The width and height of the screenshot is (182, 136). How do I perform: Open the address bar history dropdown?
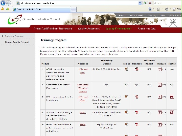point(140,3)
